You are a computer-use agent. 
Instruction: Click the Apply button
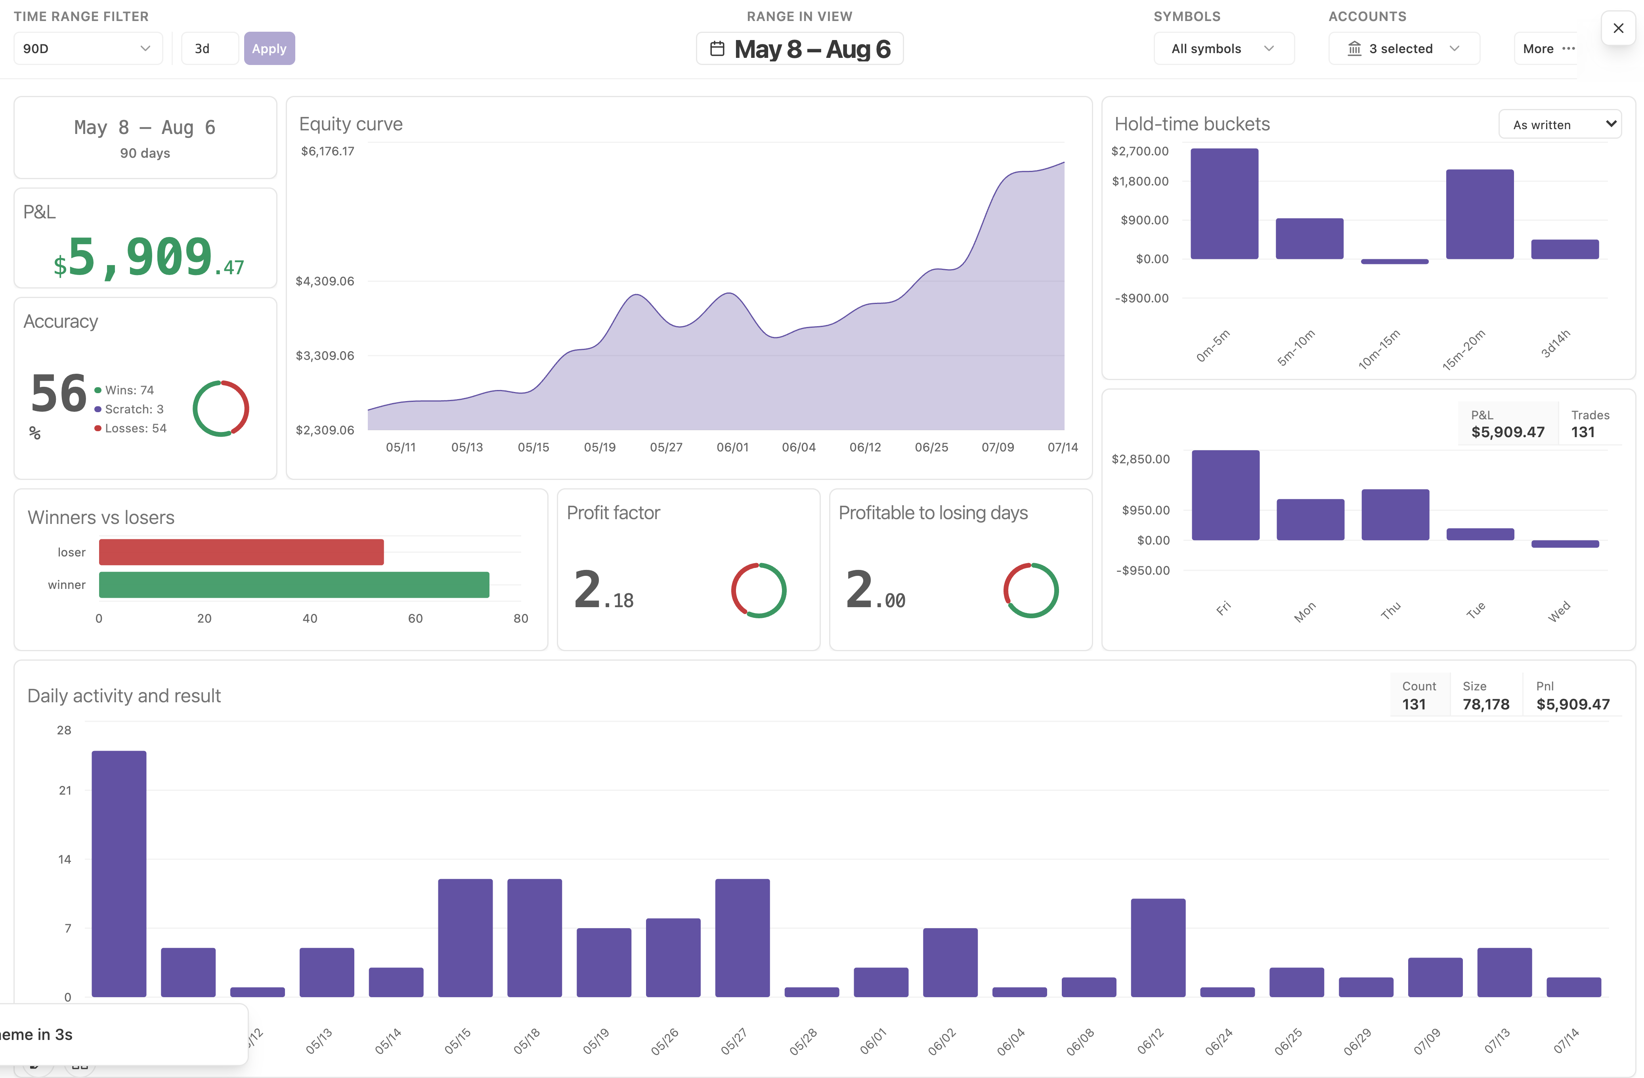pos(270,48)
